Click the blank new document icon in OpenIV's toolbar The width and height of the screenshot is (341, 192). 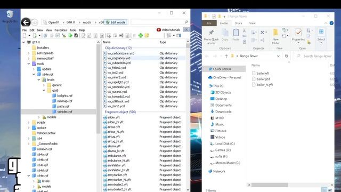pyautogui.click(x=25, y=36)
